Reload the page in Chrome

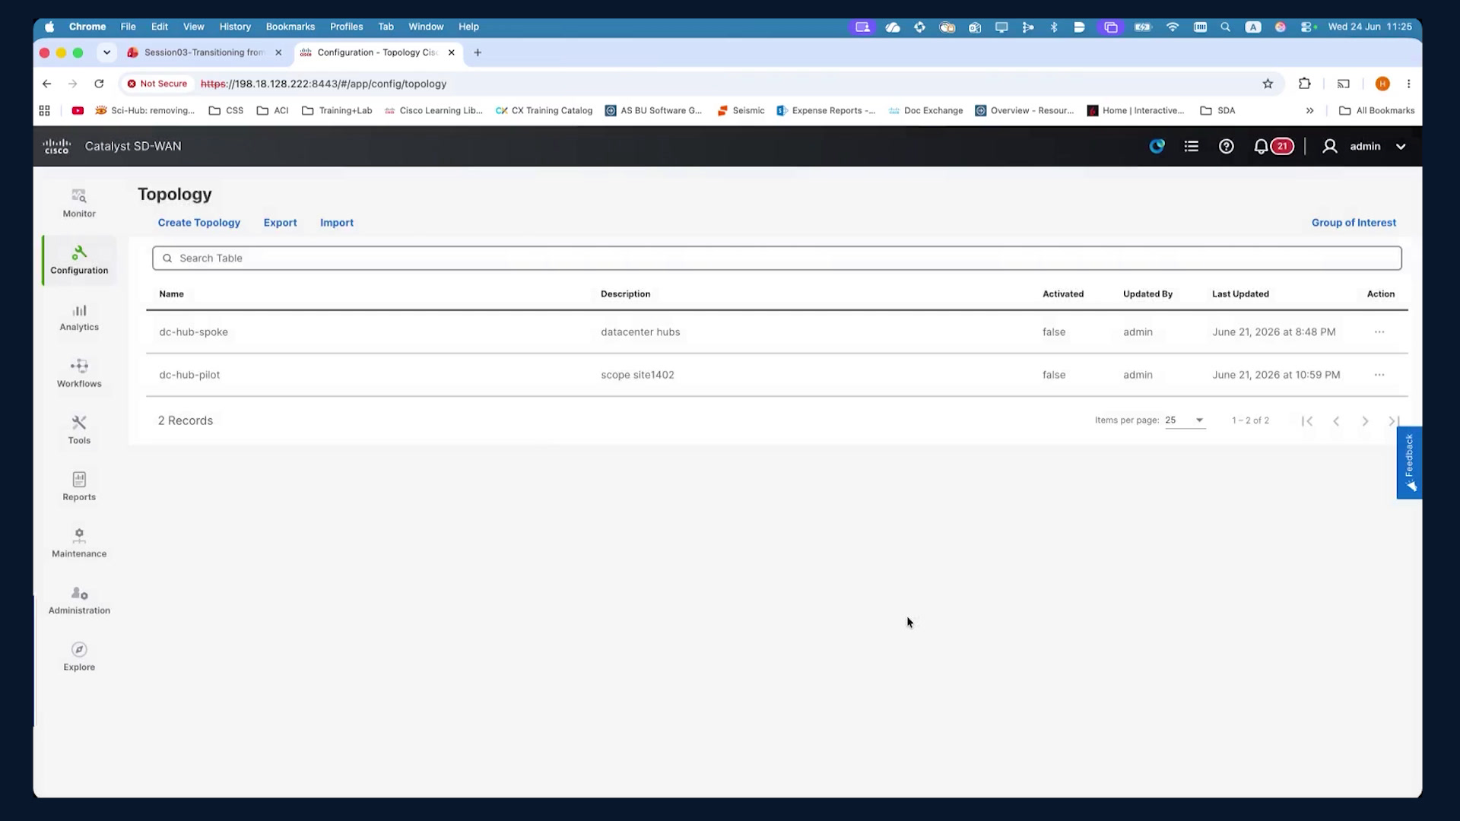point(99,84)
